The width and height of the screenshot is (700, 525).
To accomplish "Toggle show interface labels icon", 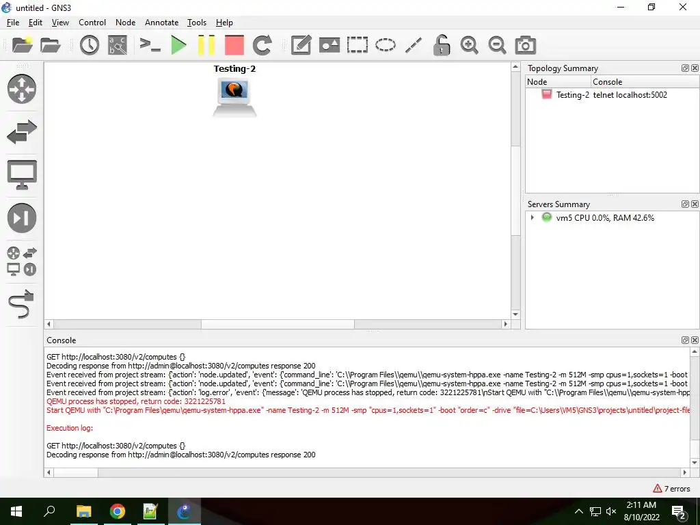I will pos(118,45).
